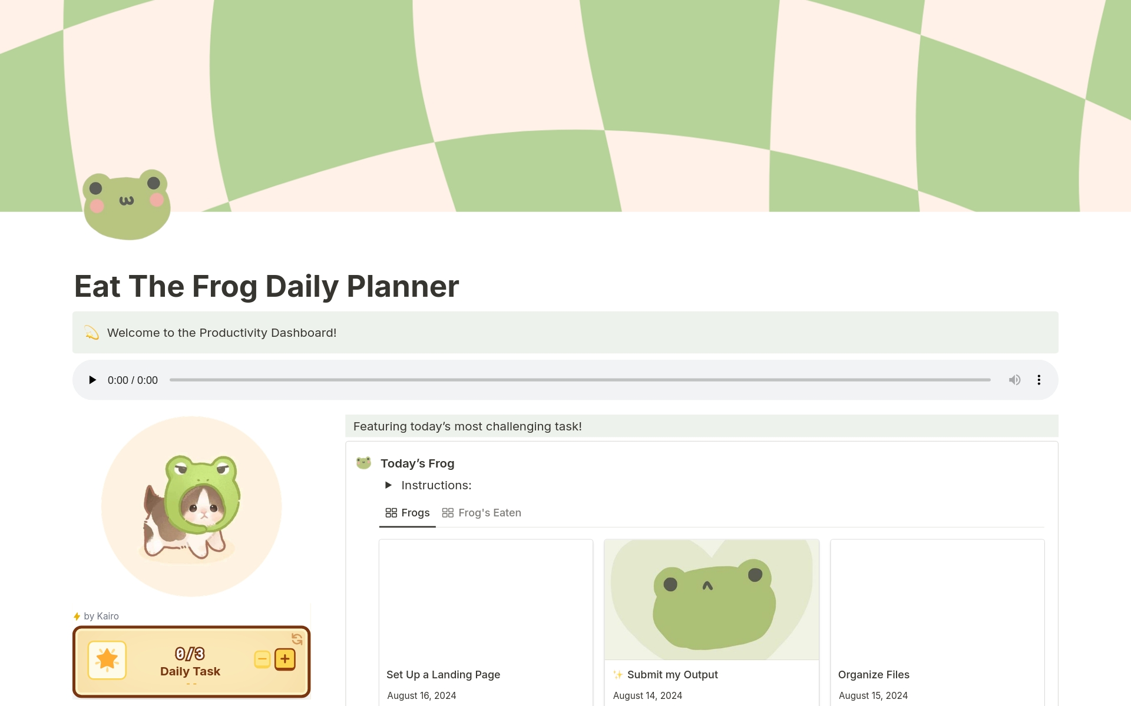Viewport: 1131px width, 706px height.
Task: Click the frog image on Submit my Output card
Action: [711, 598]
